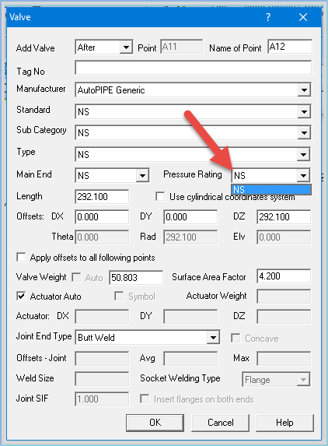Expand the Manufacturer dropdown list
The width and height of the screenshot is (328, 446).
(x=304, y=90)
